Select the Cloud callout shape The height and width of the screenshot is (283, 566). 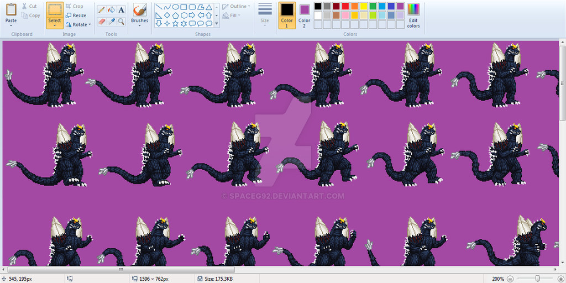pos(208,23)
